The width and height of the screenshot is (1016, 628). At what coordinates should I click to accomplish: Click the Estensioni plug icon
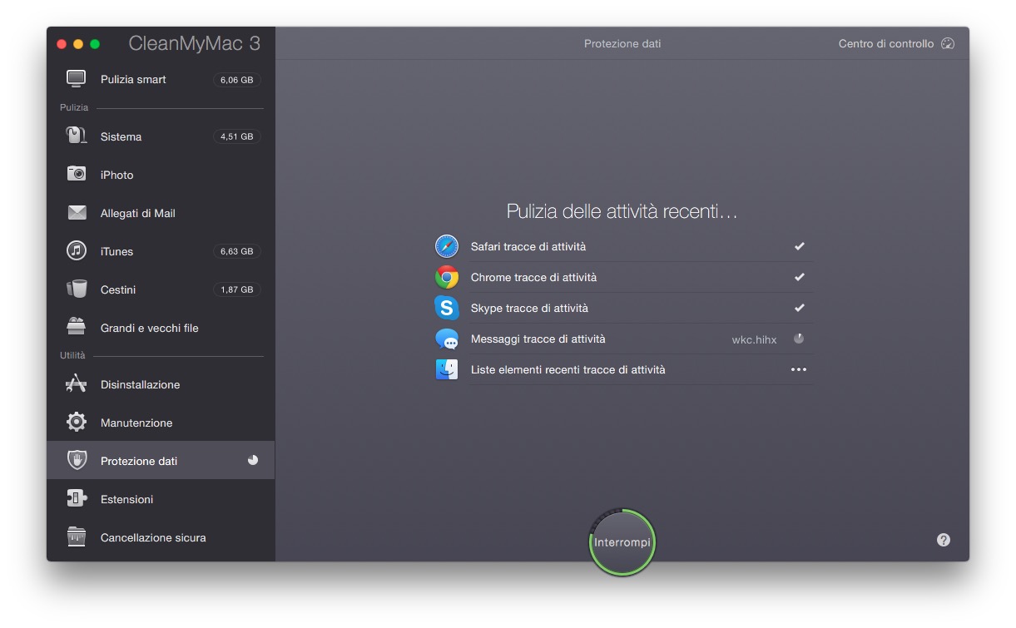click(x=77, y=498)
